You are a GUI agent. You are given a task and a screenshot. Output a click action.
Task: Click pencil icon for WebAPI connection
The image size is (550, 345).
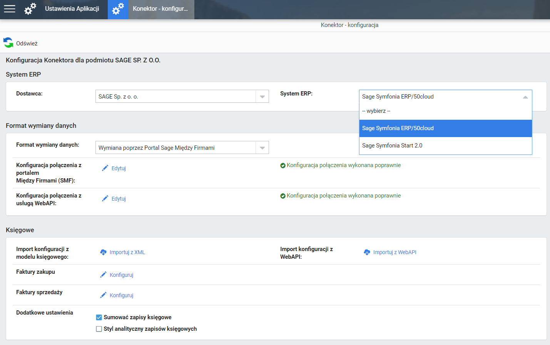click(x=105, y=198)
